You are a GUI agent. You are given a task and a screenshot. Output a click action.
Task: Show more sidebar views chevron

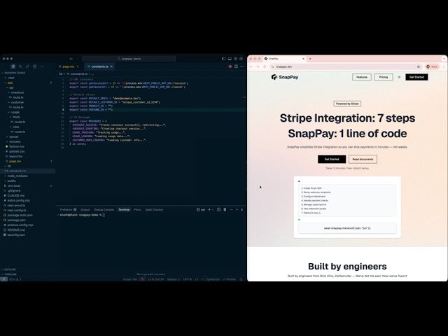pos(42,66)
